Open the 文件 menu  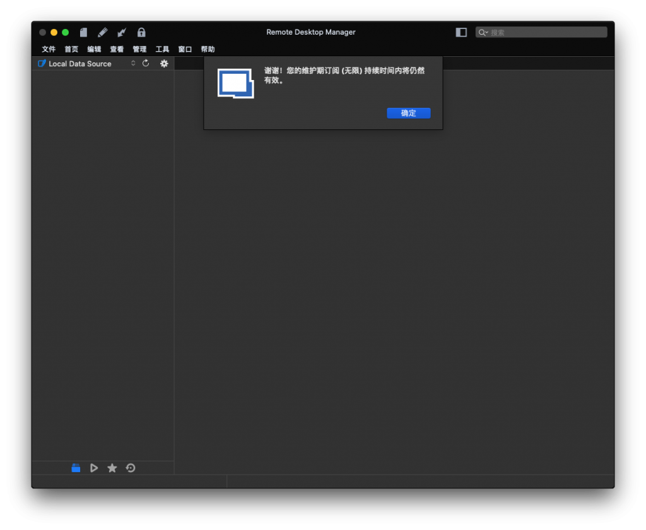point(49,49)
